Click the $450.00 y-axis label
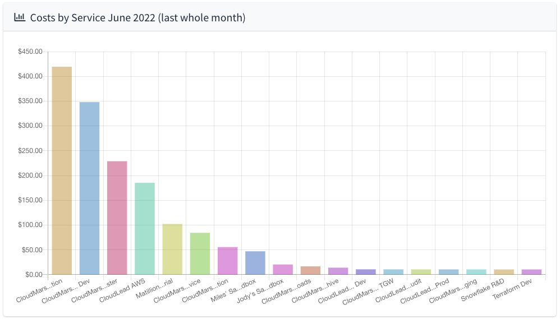This screenshot has width=560, height=319. (30, 52)
